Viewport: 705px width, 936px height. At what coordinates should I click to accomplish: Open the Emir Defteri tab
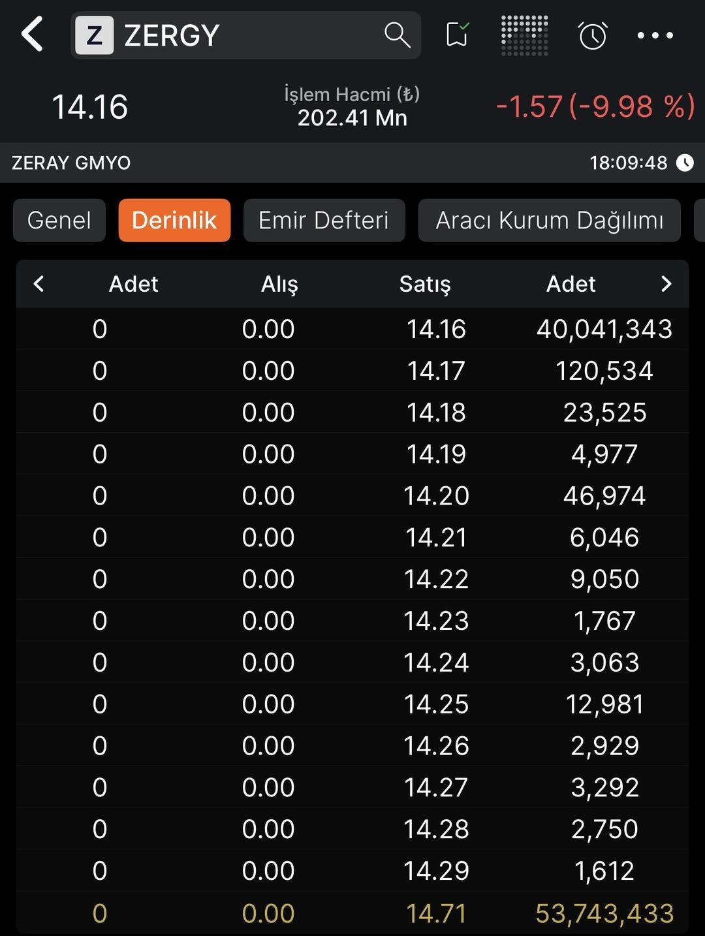324,221
